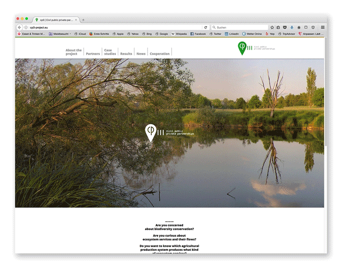
Task: Click text 'Are you concerned about biodiversity conservation?'
Action: click(x=169, y=227)
